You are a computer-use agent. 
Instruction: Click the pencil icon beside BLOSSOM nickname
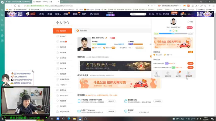(106, 38)
